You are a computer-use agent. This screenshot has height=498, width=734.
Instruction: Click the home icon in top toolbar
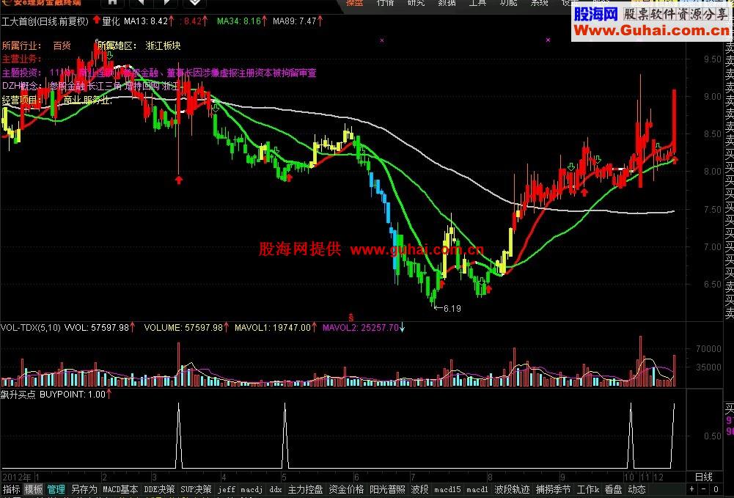[112, 2]
